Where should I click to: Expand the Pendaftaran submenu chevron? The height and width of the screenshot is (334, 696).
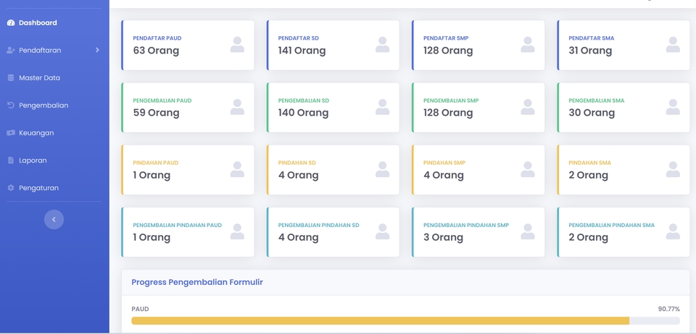97,51
